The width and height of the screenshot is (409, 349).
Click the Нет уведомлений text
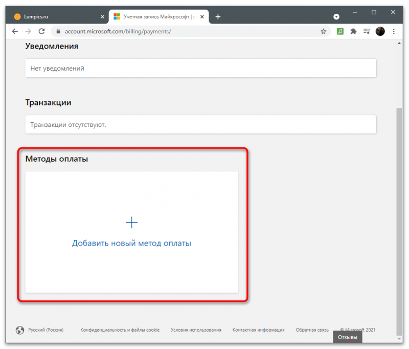pyautogui.click(x=57, y=69)
